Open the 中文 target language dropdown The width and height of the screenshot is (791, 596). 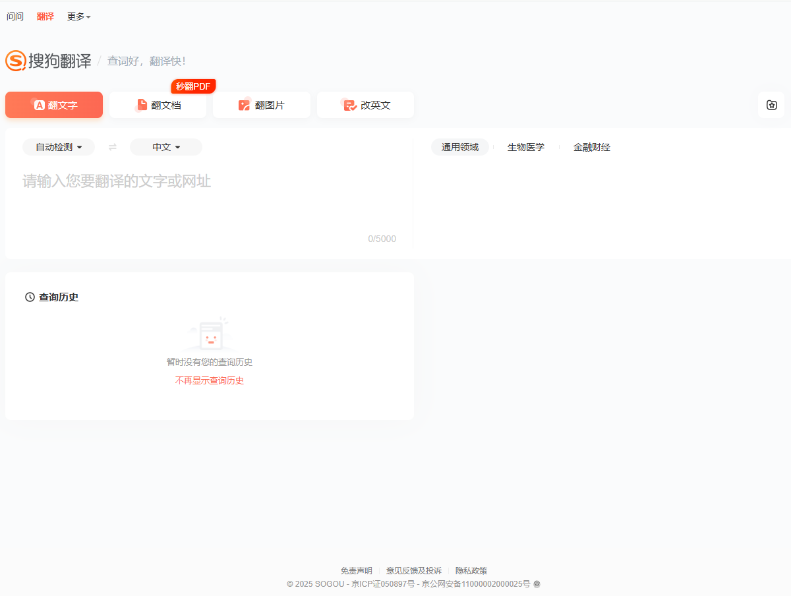tap(166, 147)
